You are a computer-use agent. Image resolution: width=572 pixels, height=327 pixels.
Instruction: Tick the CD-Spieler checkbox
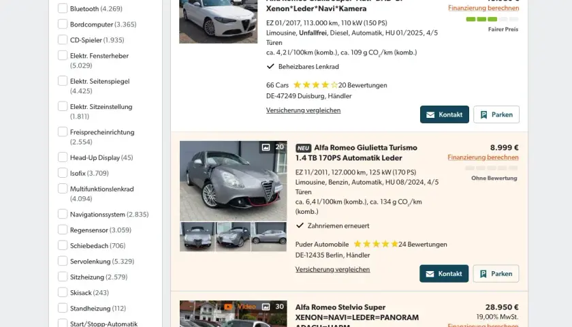tap(63, 40)
